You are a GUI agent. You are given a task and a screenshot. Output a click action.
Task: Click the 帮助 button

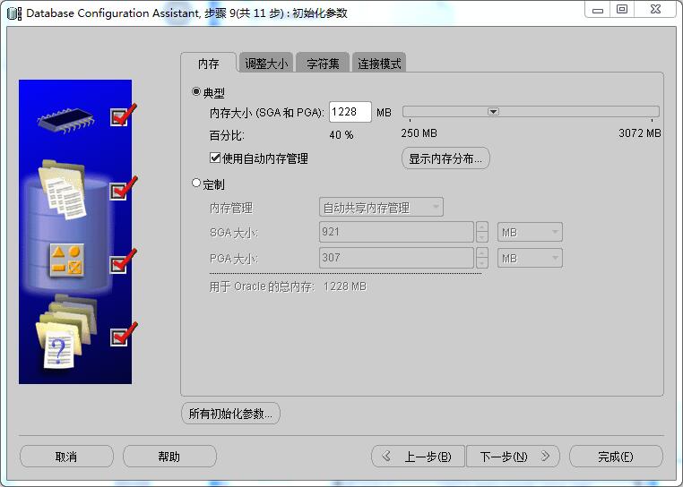click(x=169, y=456)
